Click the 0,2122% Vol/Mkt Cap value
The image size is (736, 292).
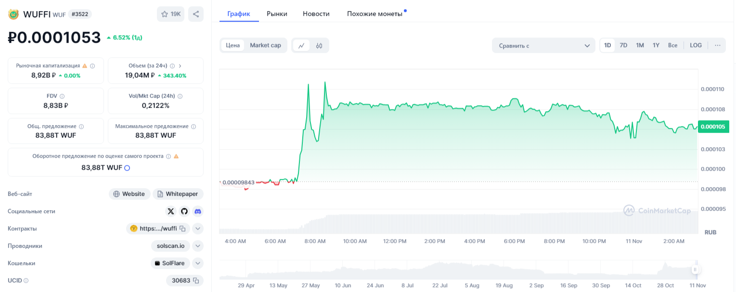155,105
